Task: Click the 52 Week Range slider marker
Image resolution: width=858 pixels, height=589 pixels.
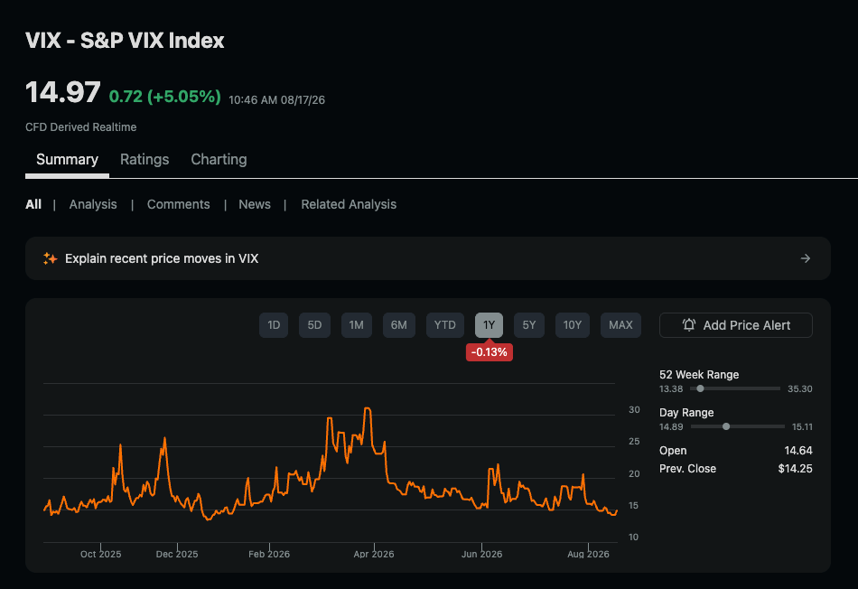Action: (x=700, y=388)
